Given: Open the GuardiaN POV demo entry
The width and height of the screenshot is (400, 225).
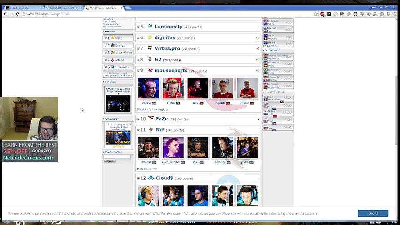Looking at the screenshot, I should [x=278, y=98].
